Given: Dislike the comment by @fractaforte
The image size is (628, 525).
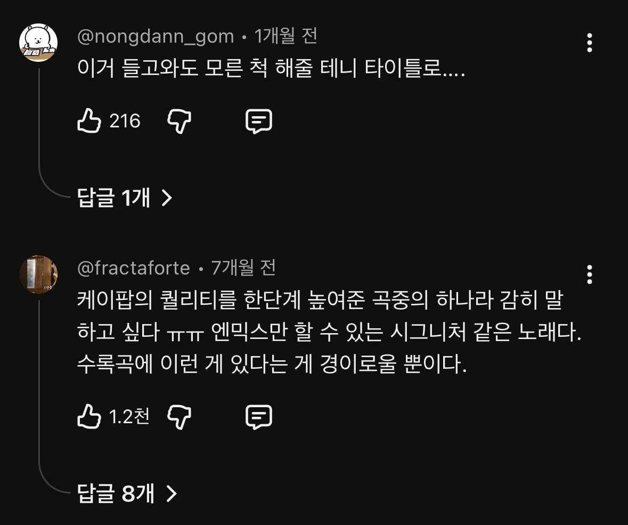Looking at the screenshot, I should coord(180,416).
